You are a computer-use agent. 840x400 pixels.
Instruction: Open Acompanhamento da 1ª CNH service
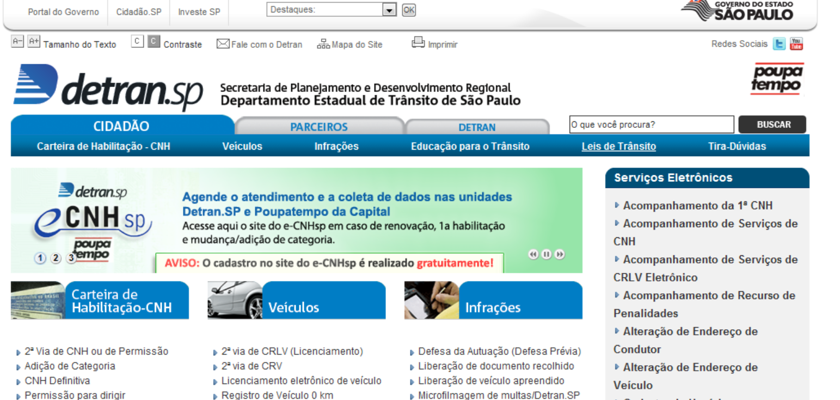click(x=697, y=206)
